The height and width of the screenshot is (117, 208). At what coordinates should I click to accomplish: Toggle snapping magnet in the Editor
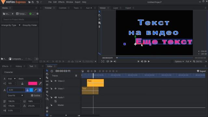tap(47, 115)
